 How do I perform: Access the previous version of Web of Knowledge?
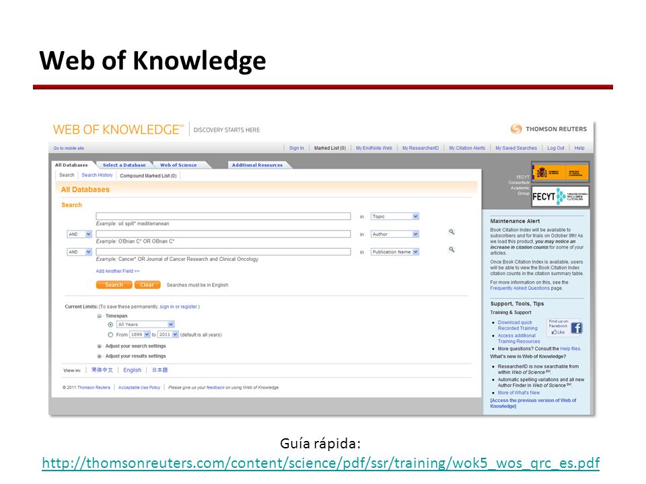533,403
